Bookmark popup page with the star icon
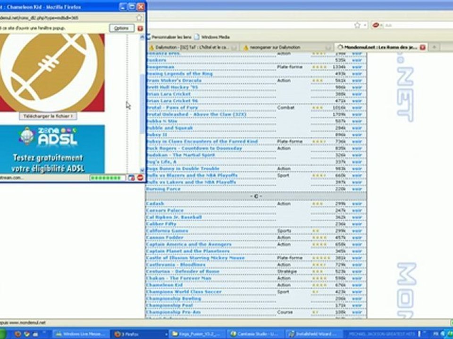 (x=139, y=17)
